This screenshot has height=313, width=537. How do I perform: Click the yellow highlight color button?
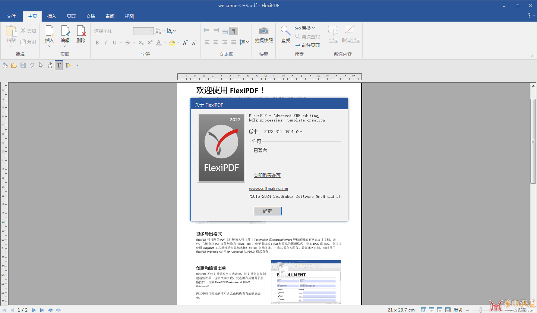[x=172, y=43]
